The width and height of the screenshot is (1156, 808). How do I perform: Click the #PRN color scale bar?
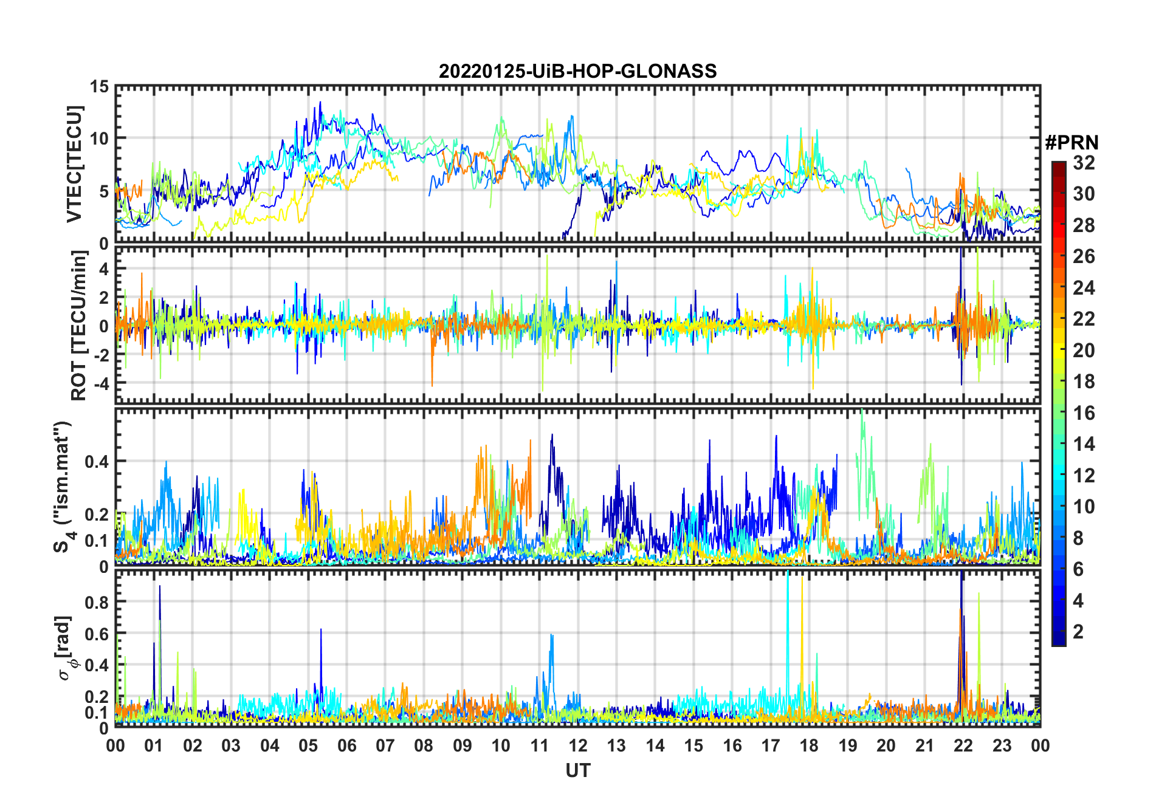pyautogui.click(x=1059, y=403)
